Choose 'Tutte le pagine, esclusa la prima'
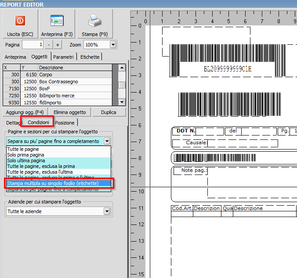The image size is (297, 278). tap(58, 166)
